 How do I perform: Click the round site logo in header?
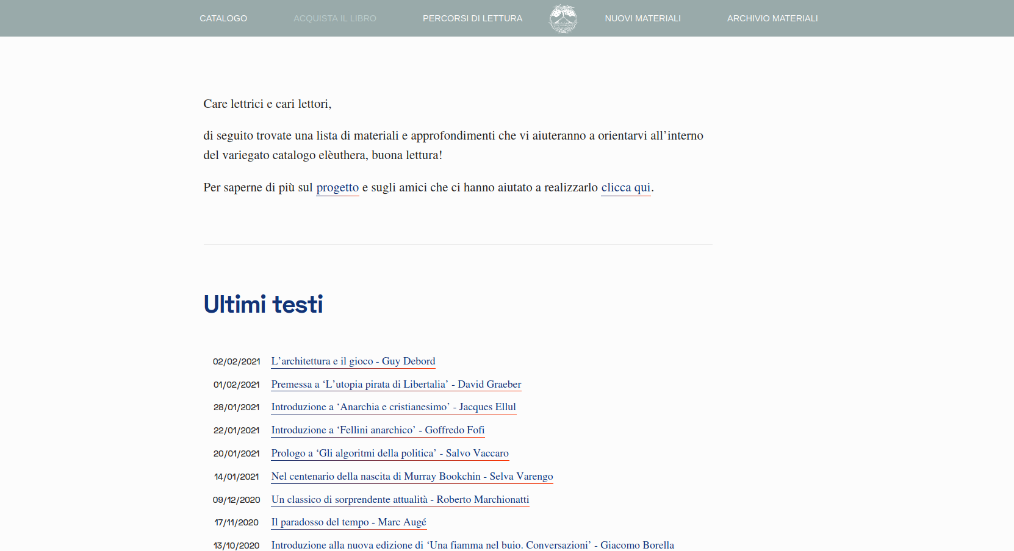click(x=563, y=18)
